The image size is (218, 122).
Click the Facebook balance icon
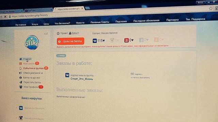(141, 40)
